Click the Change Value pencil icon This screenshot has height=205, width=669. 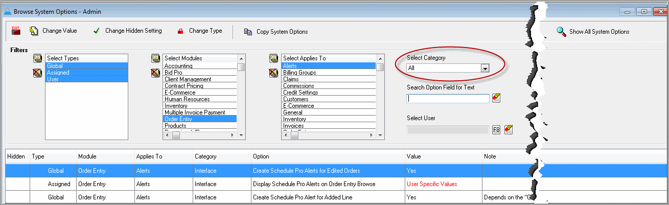pos(34,31)
